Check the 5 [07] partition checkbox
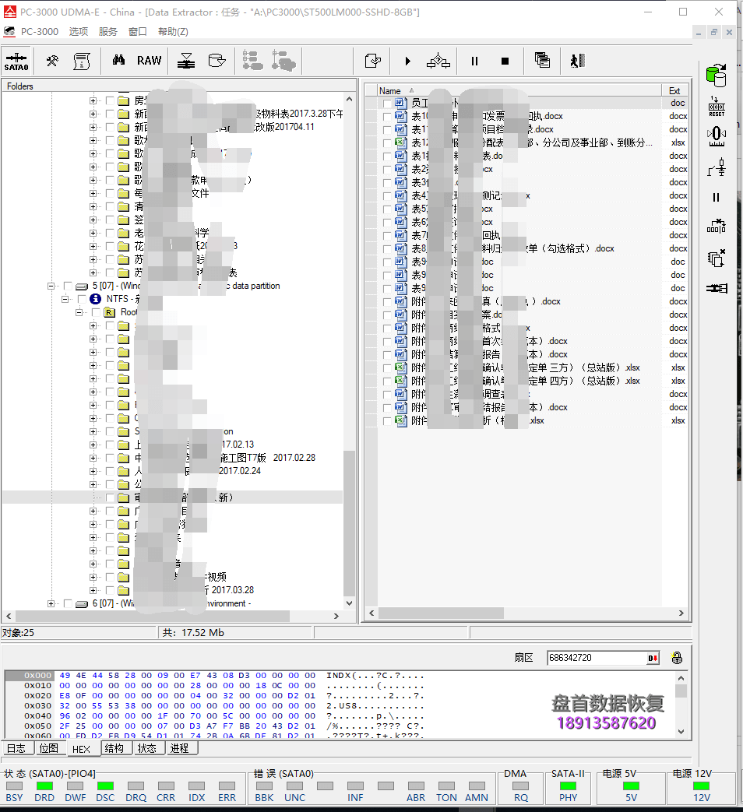The width and height of the screenshot is (743, 812). pos(68,286)
